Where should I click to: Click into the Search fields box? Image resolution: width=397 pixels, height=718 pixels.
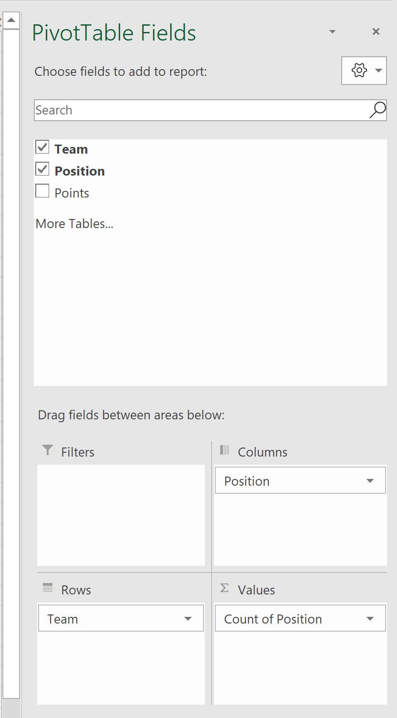(x=200, y=110)
